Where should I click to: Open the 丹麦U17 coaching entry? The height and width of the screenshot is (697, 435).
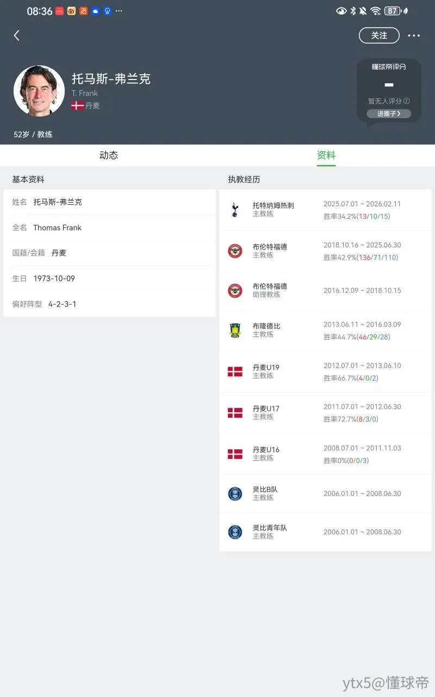coord(325,413)
